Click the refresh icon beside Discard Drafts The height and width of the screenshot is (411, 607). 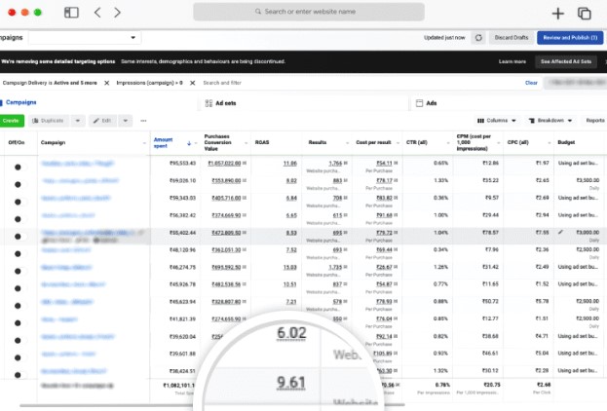(x=477, y=37)
